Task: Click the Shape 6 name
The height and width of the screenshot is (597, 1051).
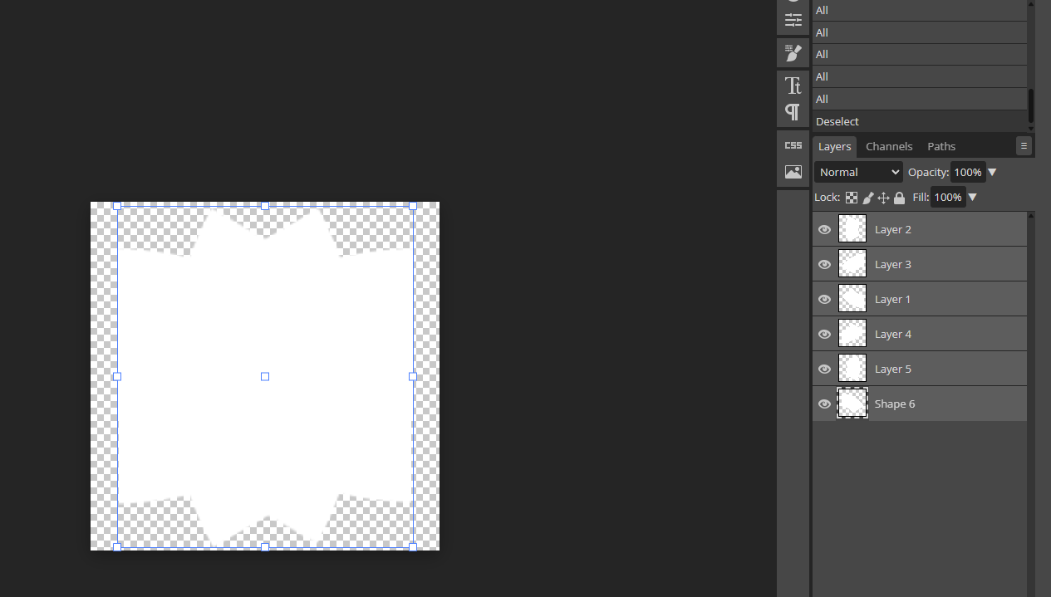Action: (x=895, y=404)
